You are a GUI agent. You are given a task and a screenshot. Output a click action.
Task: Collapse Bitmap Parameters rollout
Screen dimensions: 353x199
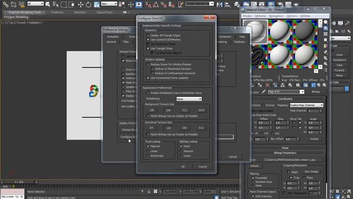(285, 153)
